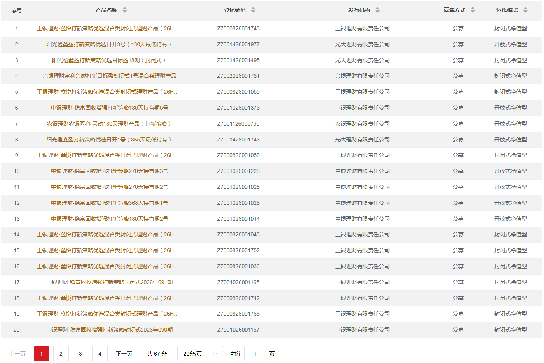Select registration code Z7000826001059
This screenshot has height=363, width=544.
pyautogui.click(x=238, y=92)
